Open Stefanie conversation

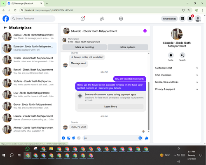[29, 83]
